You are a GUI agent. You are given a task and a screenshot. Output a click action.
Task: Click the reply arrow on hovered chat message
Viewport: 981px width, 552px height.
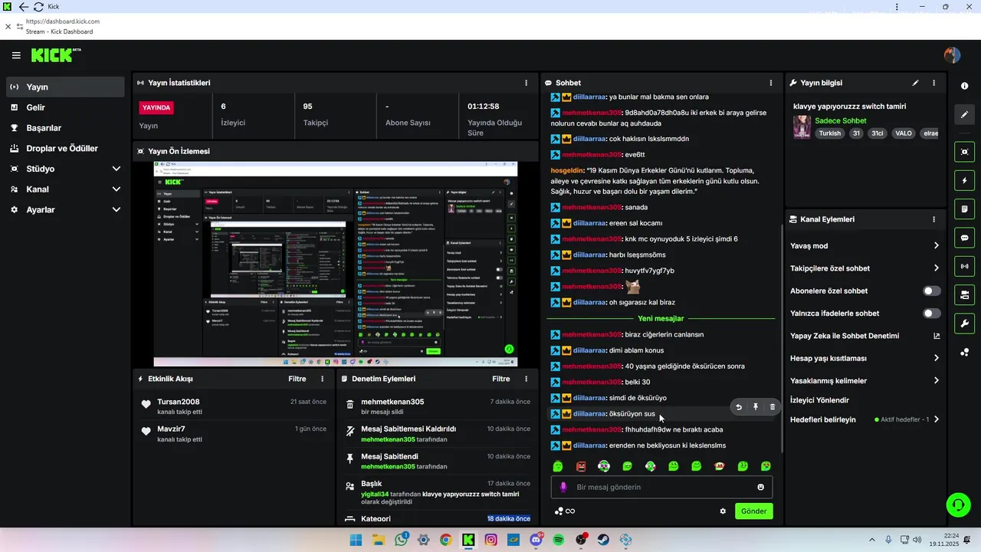pos(739,407)
